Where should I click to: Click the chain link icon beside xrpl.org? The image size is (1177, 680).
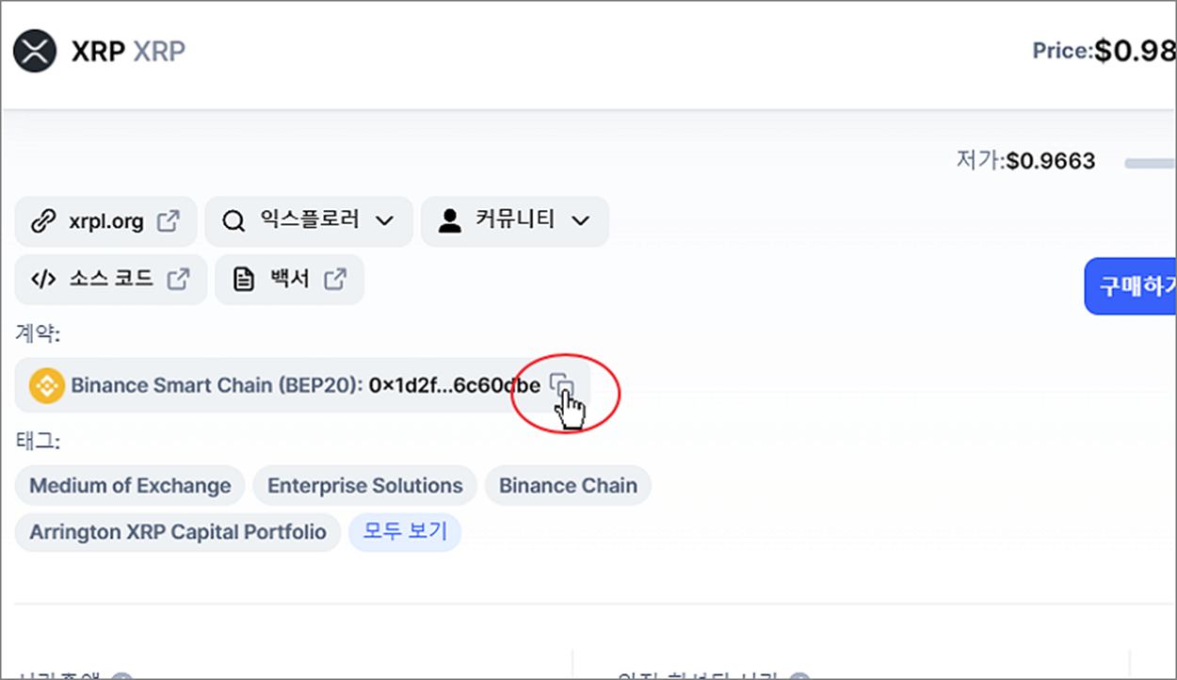(43, 222)
